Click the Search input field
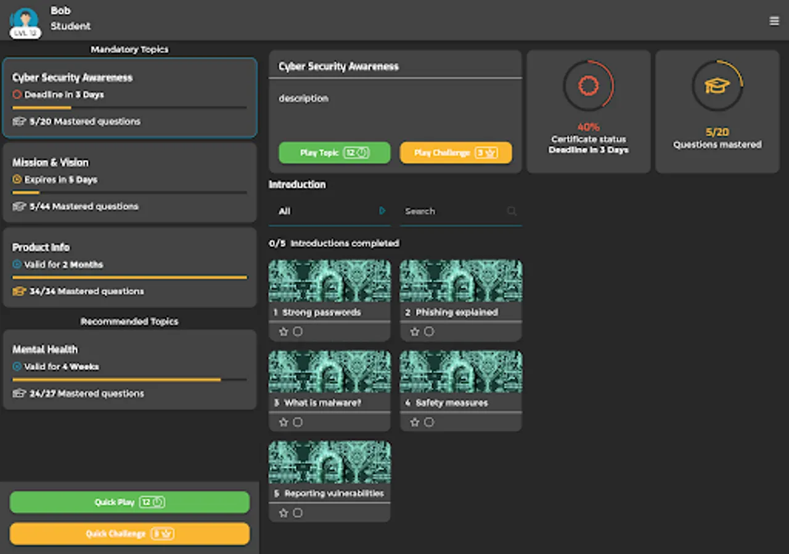Screen dimensions: 789x554 (461, 212)
